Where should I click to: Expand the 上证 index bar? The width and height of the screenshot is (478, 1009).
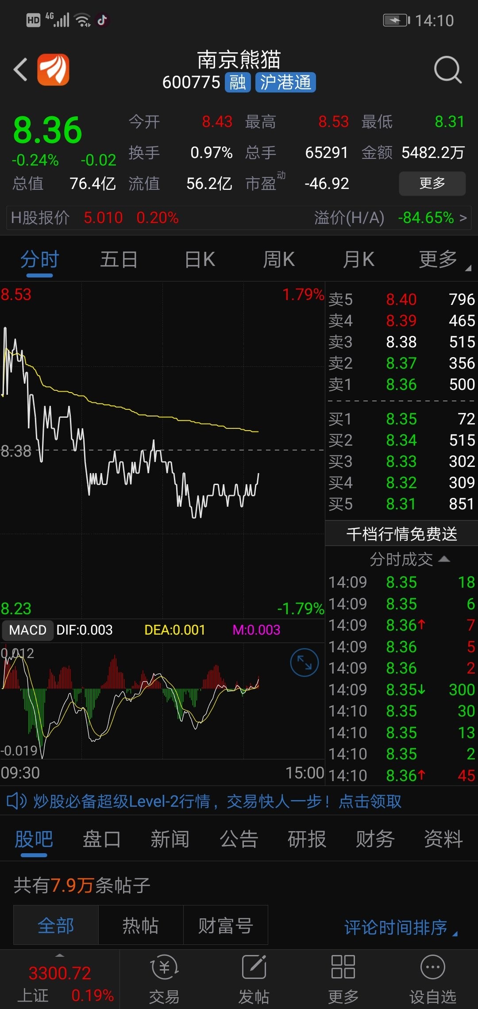point(60,979)
